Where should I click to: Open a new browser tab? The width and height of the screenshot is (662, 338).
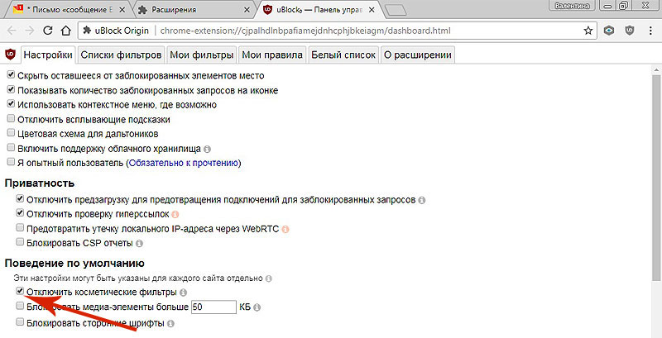[396, 10]
